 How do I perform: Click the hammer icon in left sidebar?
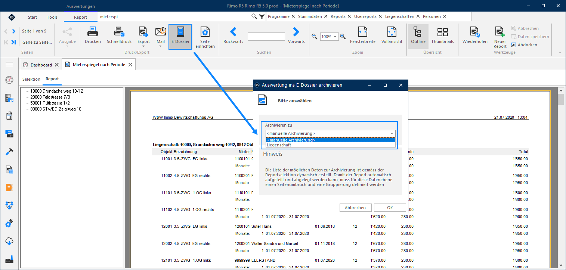[x=9, y=152]
